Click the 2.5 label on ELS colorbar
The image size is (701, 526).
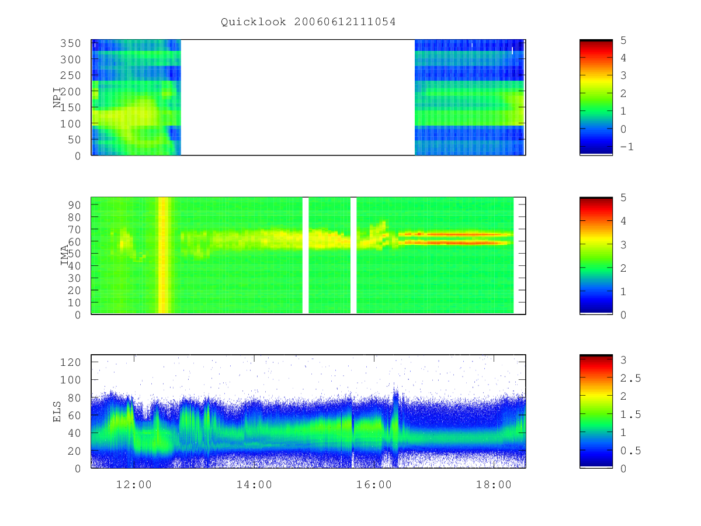[630, 378]
